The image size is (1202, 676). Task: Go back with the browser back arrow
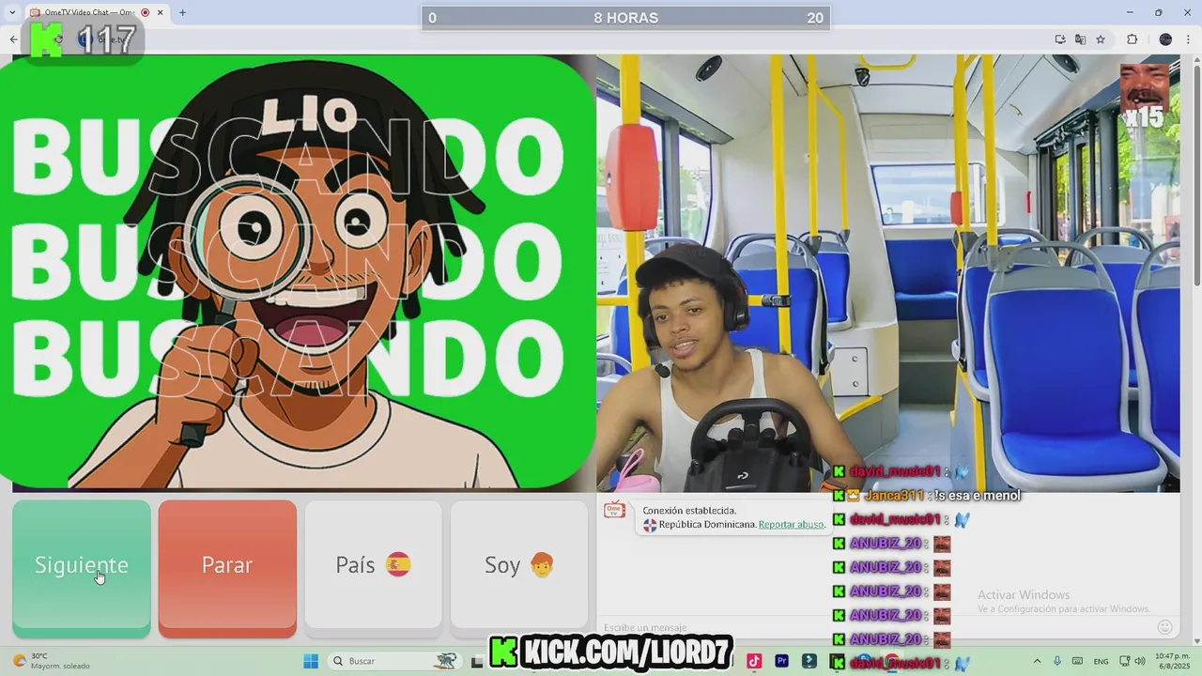(x=13, y=39)
